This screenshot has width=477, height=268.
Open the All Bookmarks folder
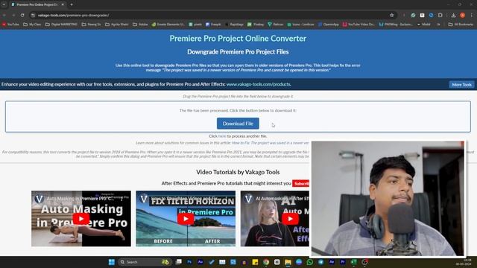[461, 25]
